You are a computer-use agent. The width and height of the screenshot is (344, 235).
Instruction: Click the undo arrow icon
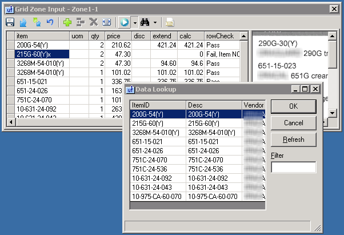coord(50,22)
